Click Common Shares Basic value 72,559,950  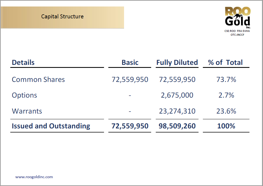click(x=130, y=80)
